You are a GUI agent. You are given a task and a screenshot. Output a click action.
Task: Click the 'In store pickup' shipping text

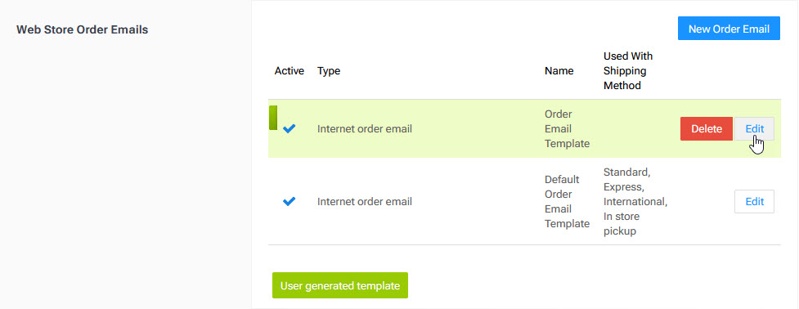pyautogui.click(x=622, y=223)
